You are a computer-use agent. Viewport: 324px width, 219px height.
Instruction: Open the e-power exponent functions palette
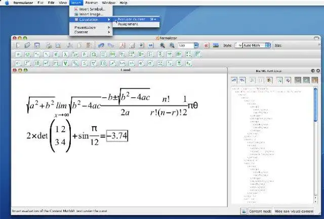(x=141, y=63)
